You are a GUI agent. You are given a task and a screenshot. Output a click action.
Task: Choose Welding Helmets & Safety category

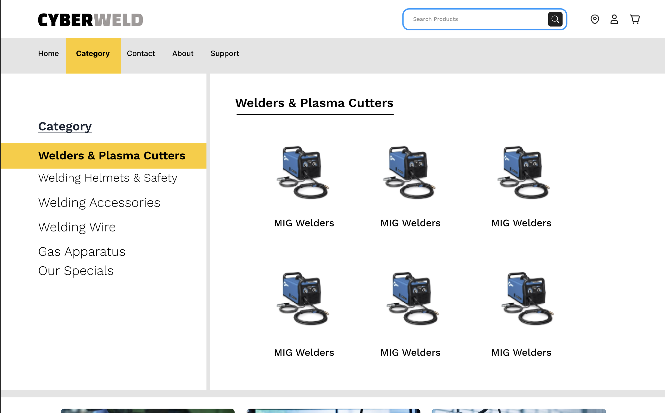pos(108,178)
